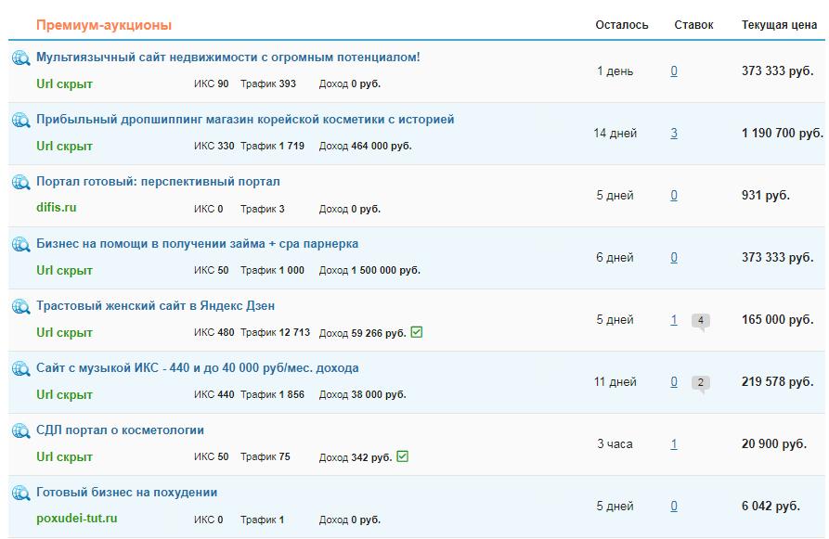This screenshot has height=539, width=829.
Task: Click the 'Премиум-аукционы' section heading
Action: (x=104, y=25)
